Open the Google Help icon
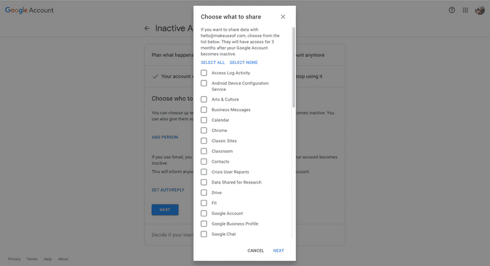 pos(451,10)
